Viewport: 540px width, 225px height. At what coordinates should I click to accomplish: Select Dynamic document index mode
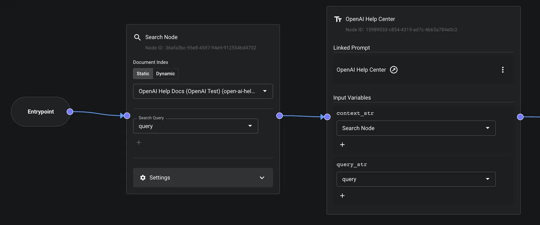(166, 74)
